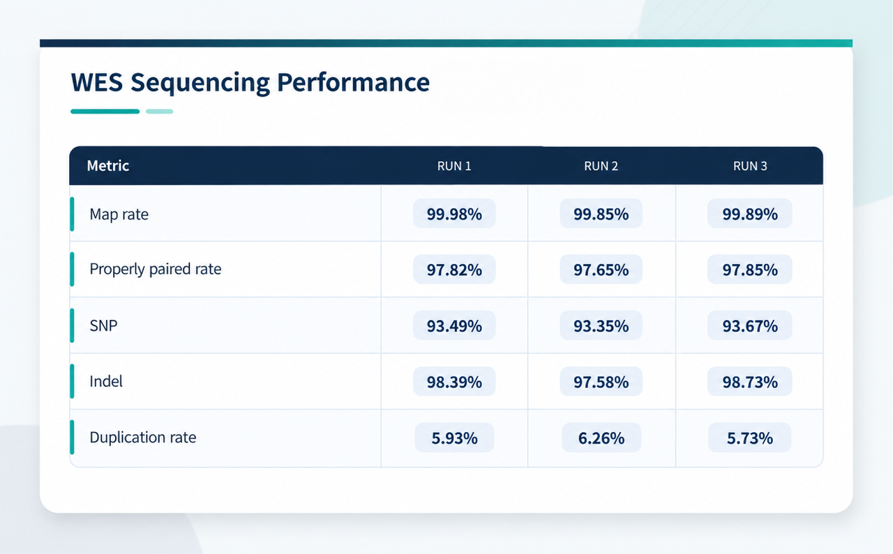Click the Duplication rate row label
The height and width of the screenshot is (554, 893).
pyautogui.click(x=143, y=438)
